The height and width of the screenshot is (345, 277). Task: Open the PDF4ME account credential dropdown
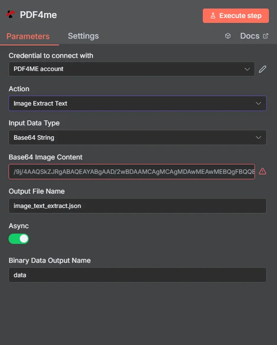(132, 69)
